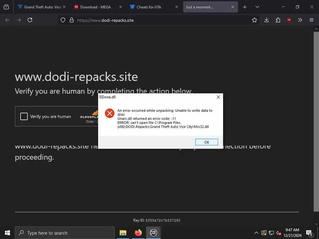Close the Download - MEGA tab
319x239 pixels.
(121, 7)
